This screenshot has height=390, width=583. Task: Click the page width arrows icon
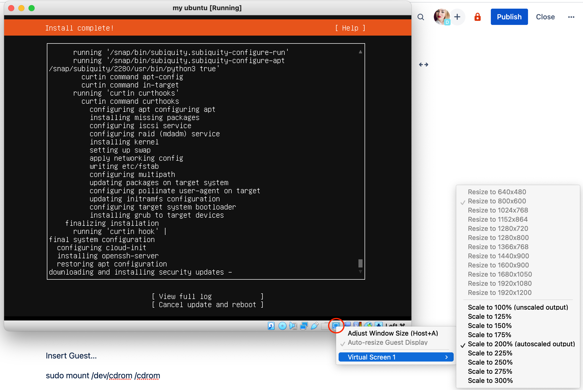424,65
